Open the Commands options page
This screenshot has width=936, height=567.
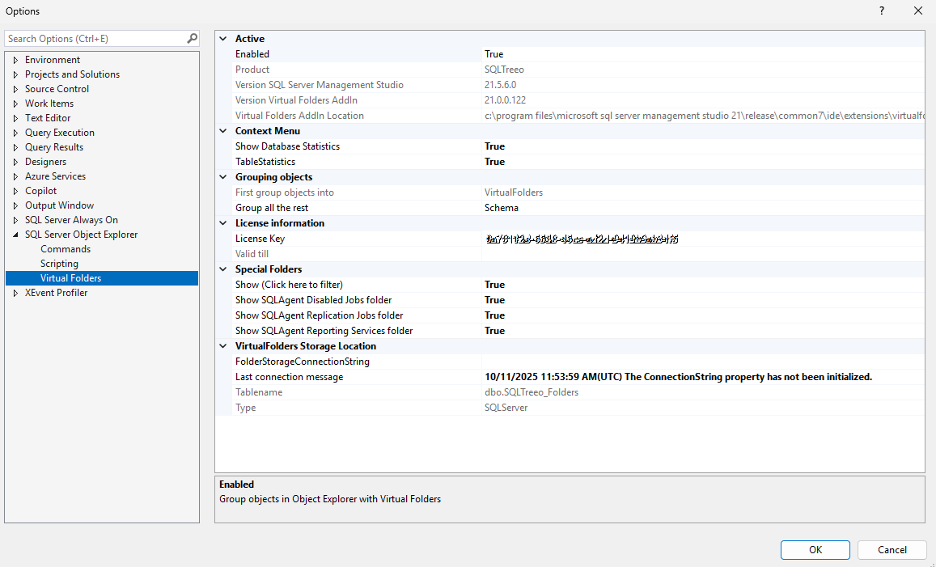point(66,249)
